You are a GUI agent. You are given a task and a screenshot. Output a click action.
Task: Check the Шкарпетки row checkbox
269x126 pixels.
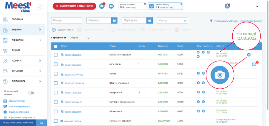coord(55,93)
